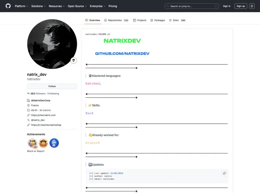Follow the natrix_dev user
The width and height of the screenshot is (260, 193).
(x=52, y=86)
